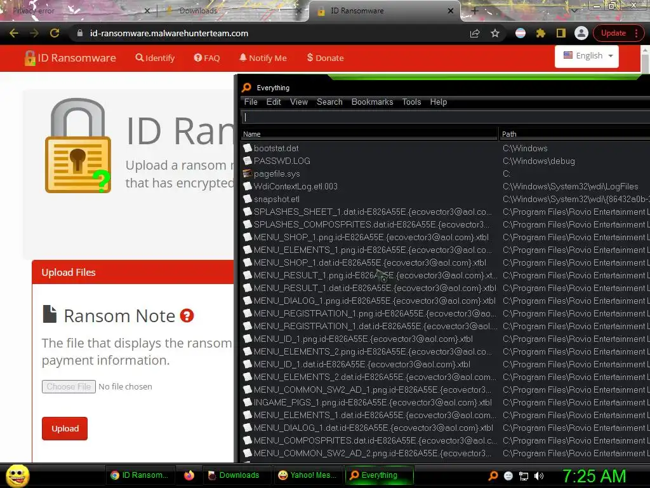This screenshot has height=488, width=650.
Task: Open the Tools menu in Everything
Action: point(411,102)
